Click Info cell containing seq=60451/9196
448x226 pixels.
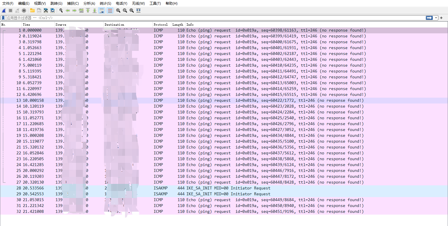(x=275, y=212)
